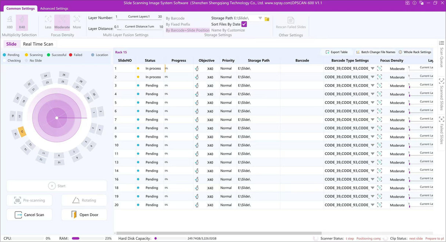The height and width of the screenshot is (242, 446).
Task: Click the Cancel Scan button
Action: click(x=29, y=215)
